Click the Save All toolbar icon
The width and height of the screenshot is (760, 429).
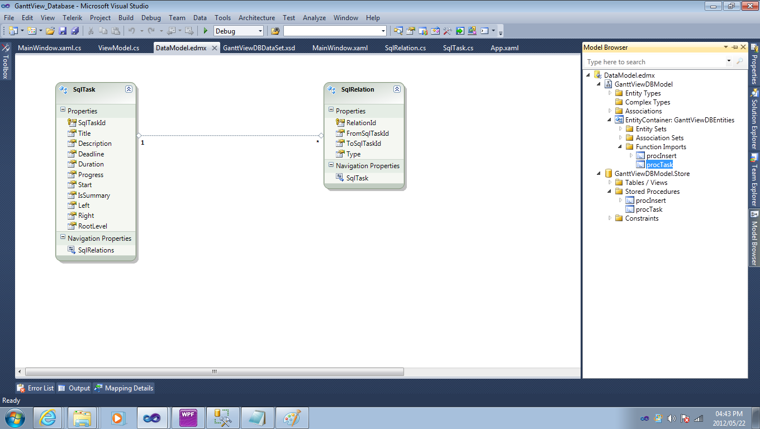[75, 31]
